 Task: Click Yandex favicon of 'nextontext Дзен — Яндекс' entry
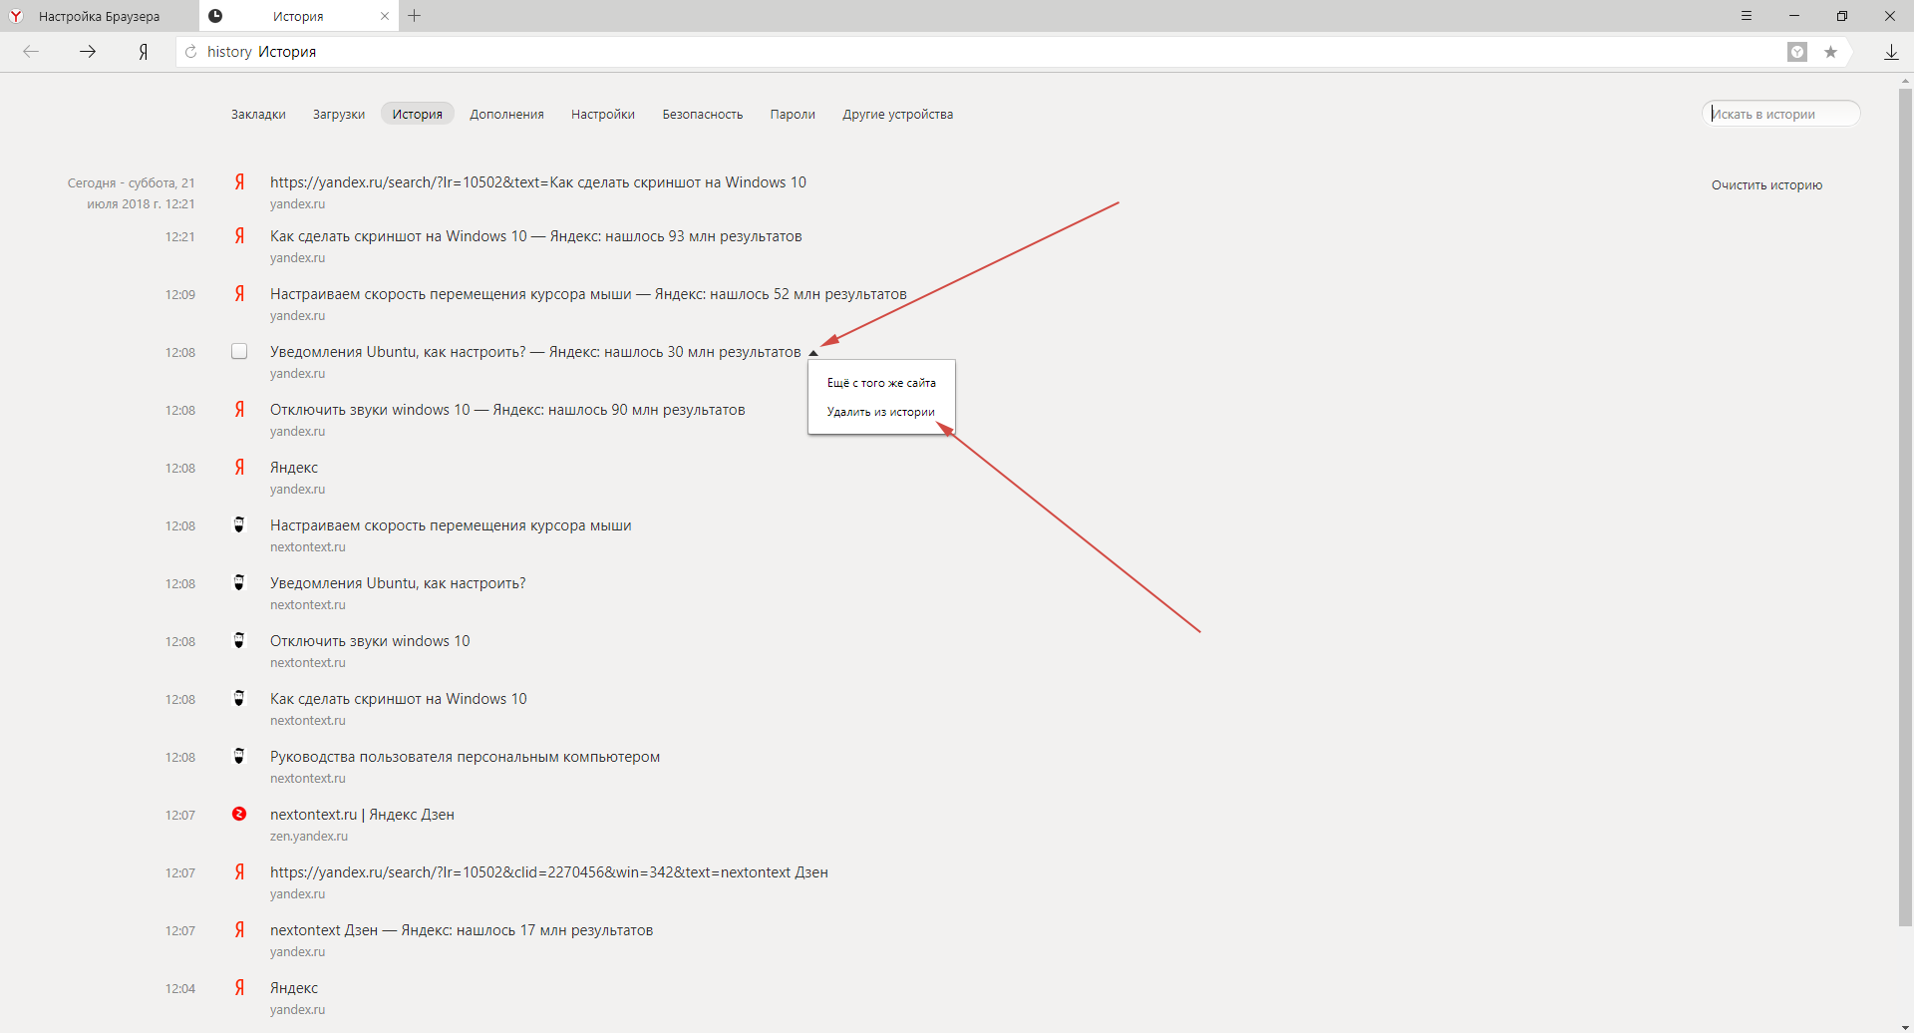click(239, 930)
